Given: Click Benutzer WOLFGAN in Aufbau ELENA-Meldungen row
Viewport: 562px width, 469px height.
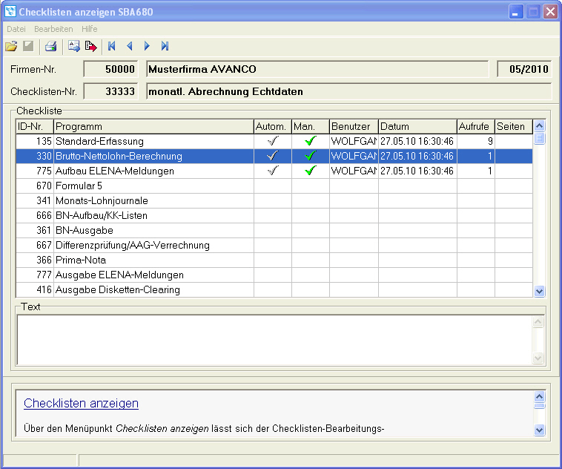Looking at the screenshot, I should pyautogui.click(x=354, y=171).
